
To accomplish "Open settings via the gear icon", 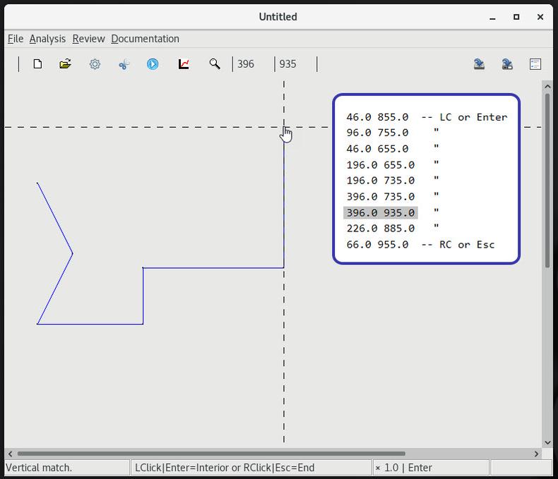I will 95,64.
